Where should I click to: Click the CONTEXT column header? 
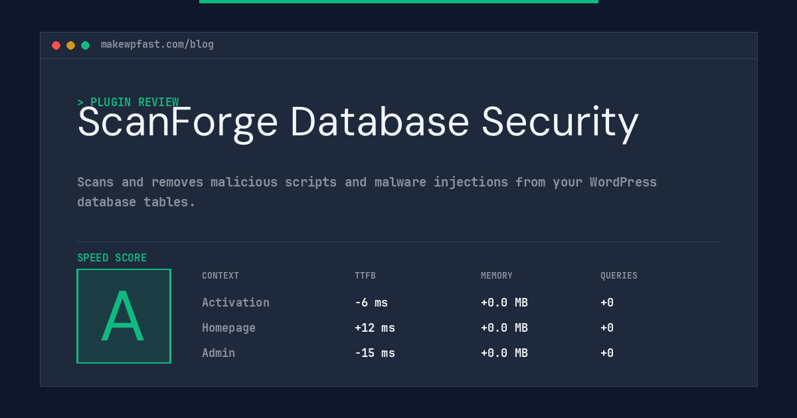(221, 276)
